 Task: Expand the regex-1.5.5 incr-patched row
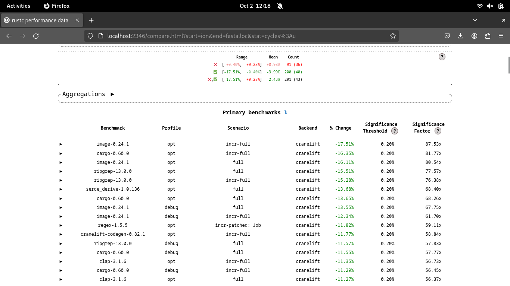click(61, 225)
